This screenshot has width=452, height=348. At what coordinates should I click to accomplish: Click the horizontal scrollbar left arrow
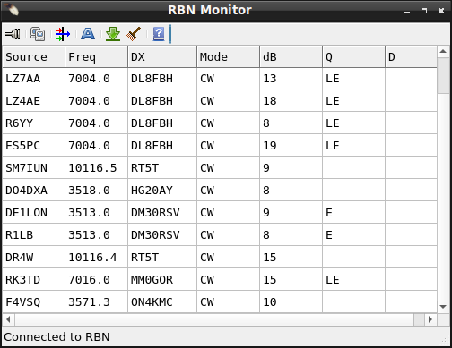[8, 319]
